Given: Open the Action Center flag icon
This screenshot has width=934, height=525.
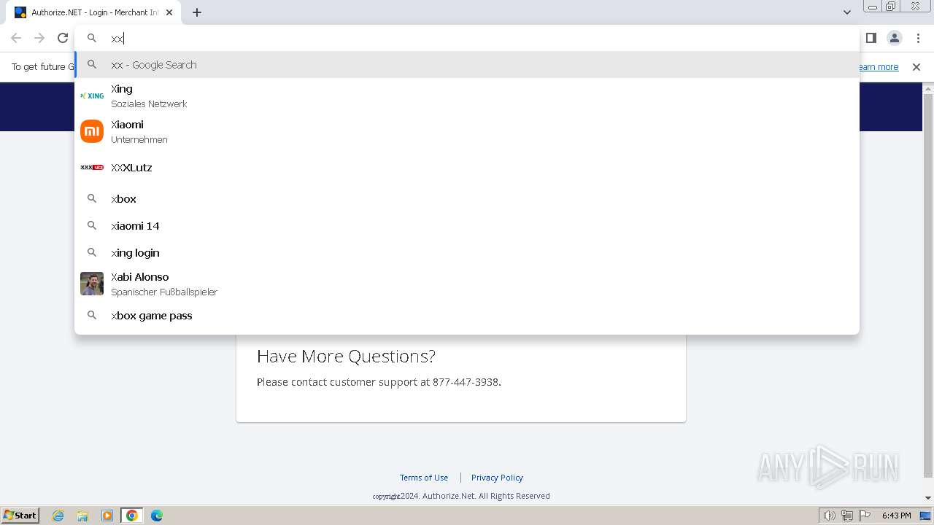Looking at the screenshot, I should (865, 516).
